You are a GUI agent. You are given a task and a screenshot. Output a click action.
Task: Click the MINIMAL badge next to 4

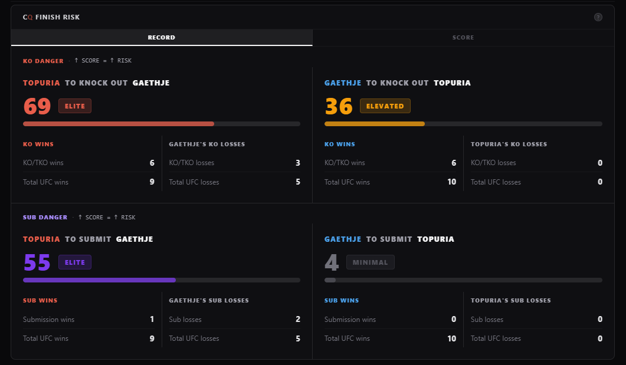(370, 262)
